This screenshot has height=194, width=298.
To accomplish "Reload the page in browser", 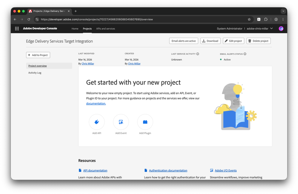I will coord(29,19).
